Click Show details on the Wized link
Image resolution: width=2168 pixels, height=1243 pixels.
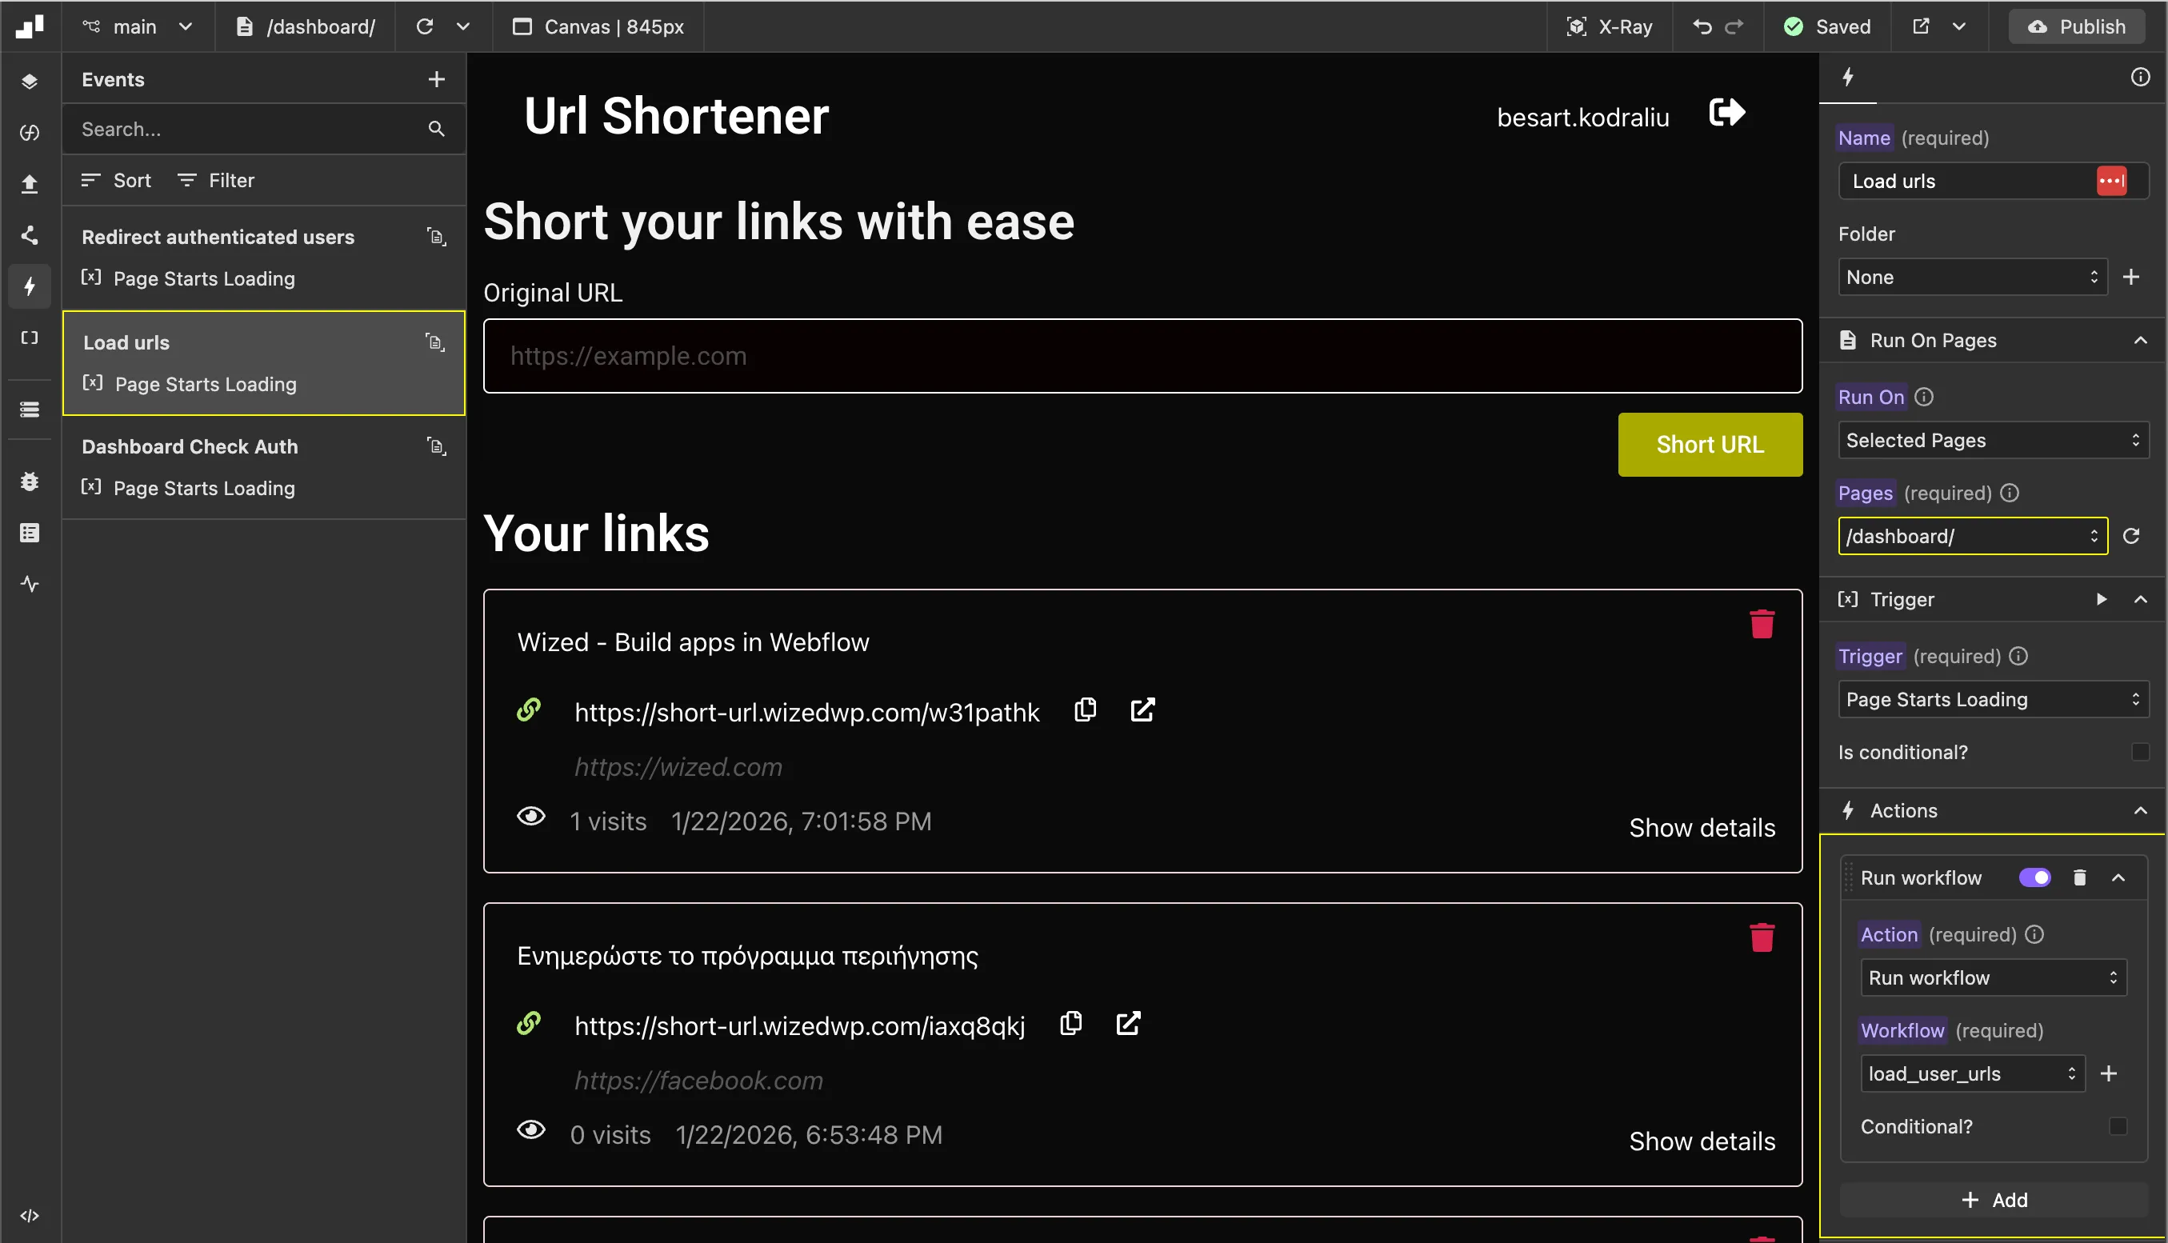tap(1701, 826)
